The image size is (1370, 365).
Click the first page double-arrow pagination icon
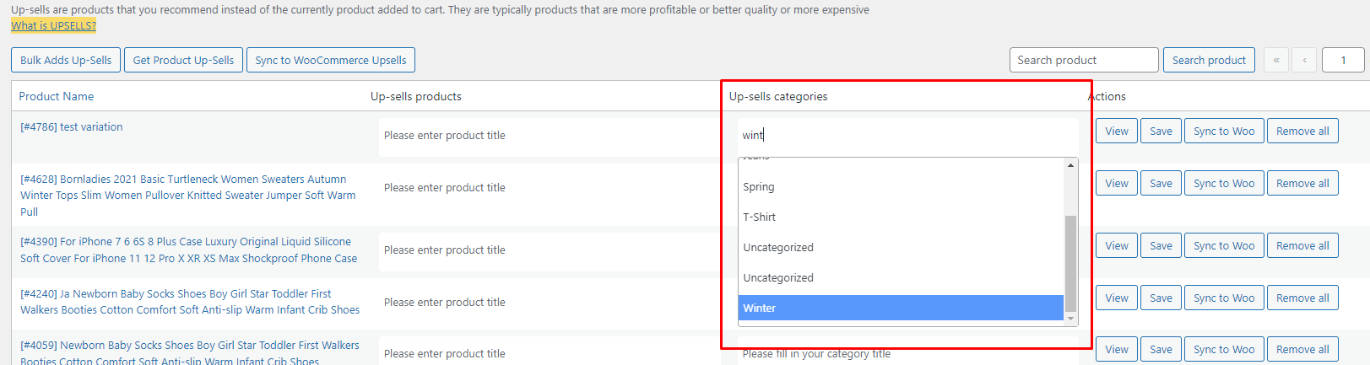[1275, 60]
